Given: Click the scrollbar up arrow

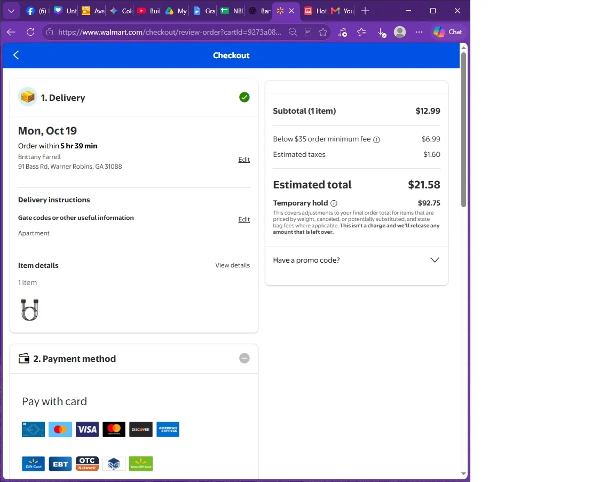Looking at the screenshot, I should point(463,48).
